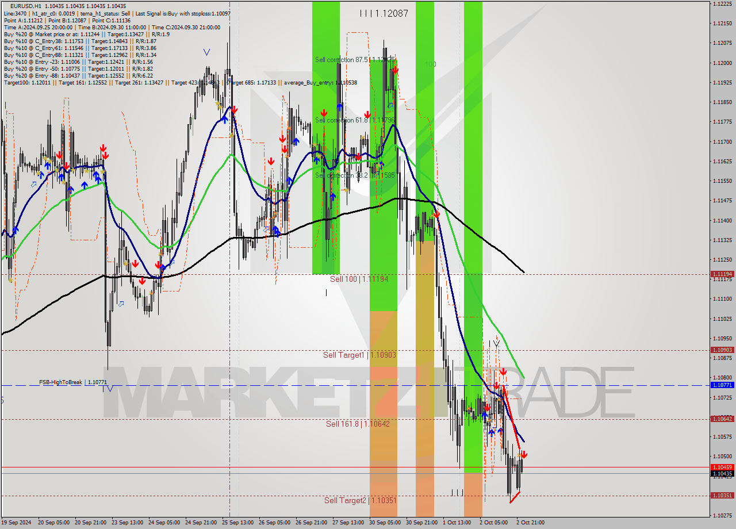
Task: Click the 'FSB-HighToBreak | 1.10771' label
Action: pos(73,382)
